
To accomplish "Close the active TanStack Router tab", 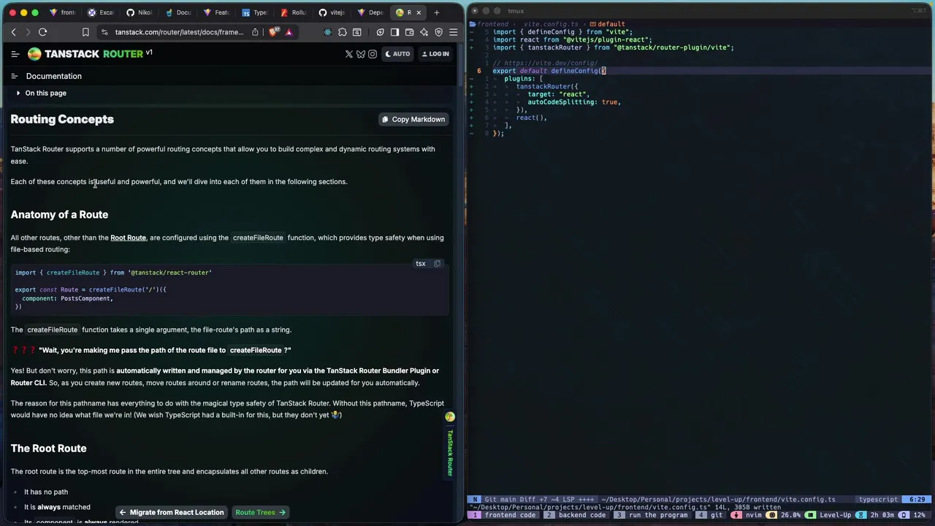I will coord(419,12).
